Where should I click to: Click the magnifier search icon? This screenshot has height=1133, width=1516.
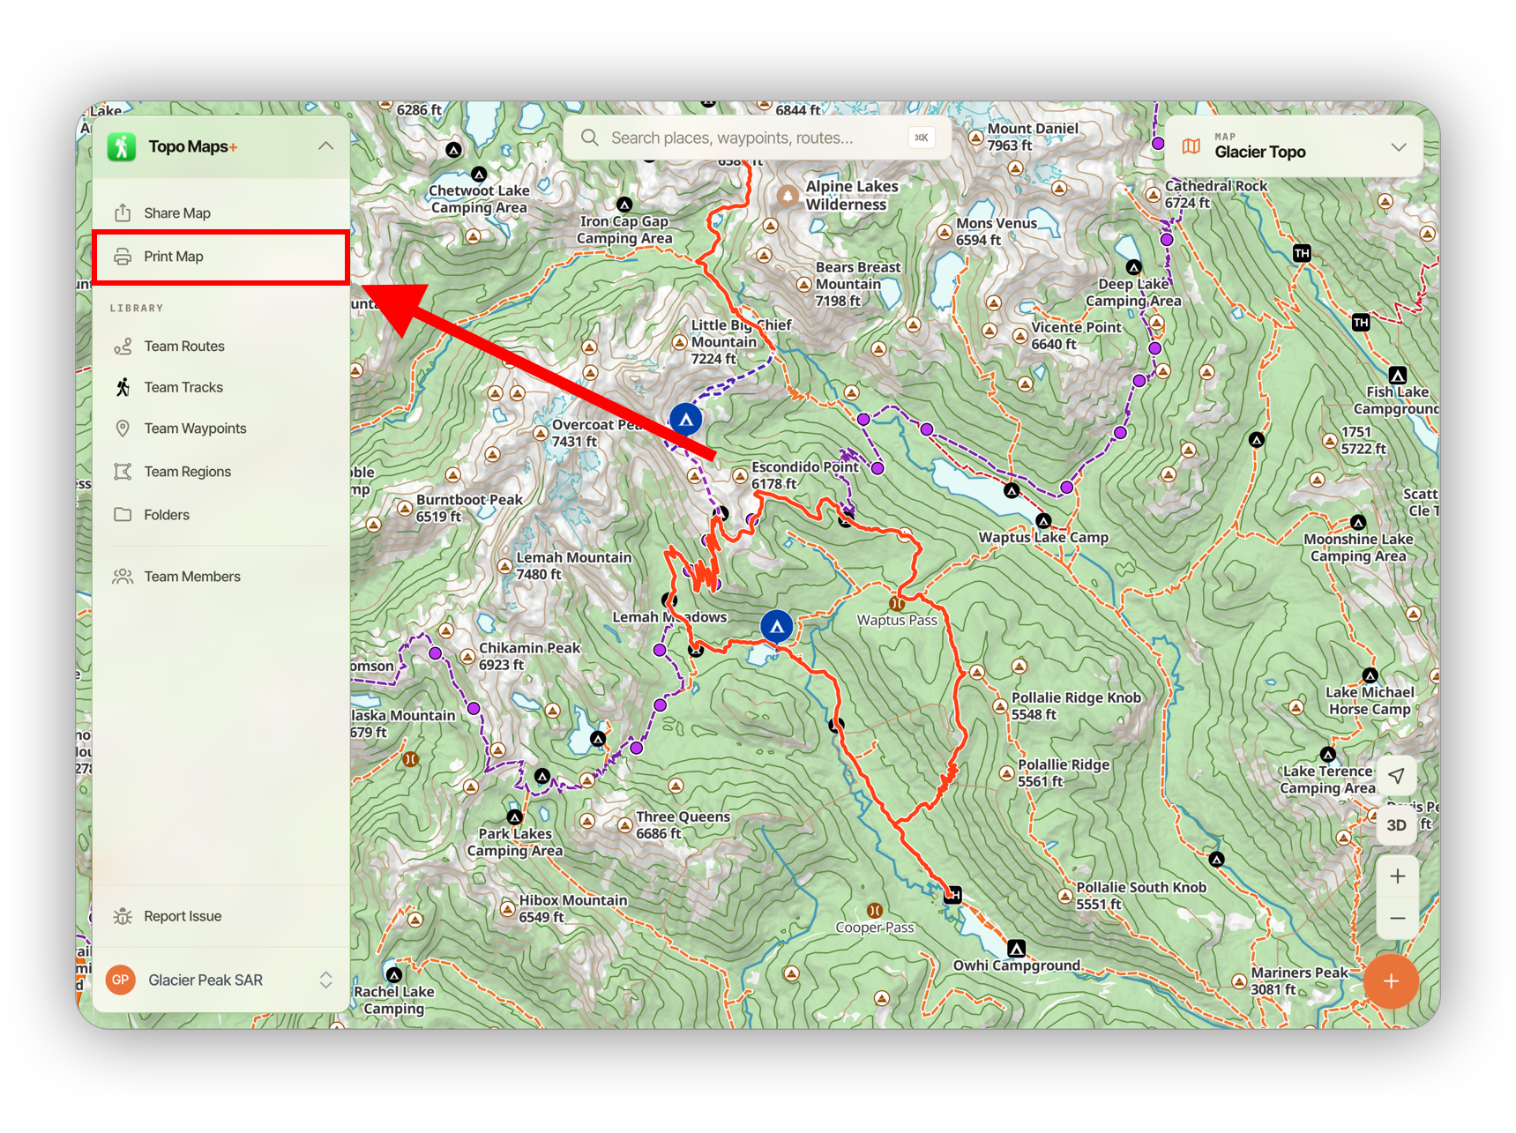point(590,138)
